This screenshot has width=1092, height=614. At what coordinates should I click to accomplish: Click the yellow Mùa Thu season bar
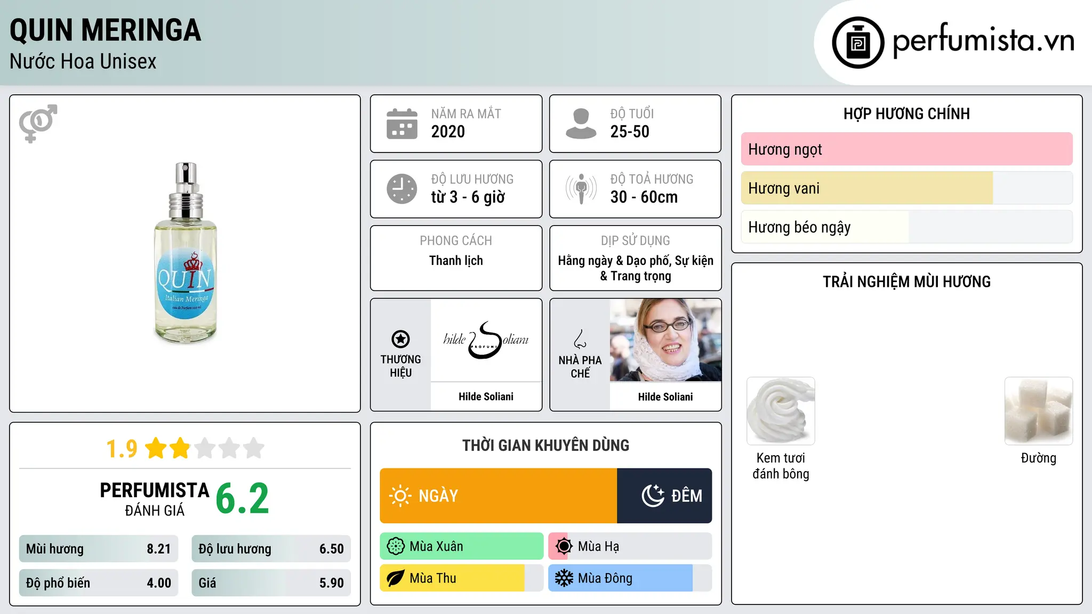tap(462, 578)
